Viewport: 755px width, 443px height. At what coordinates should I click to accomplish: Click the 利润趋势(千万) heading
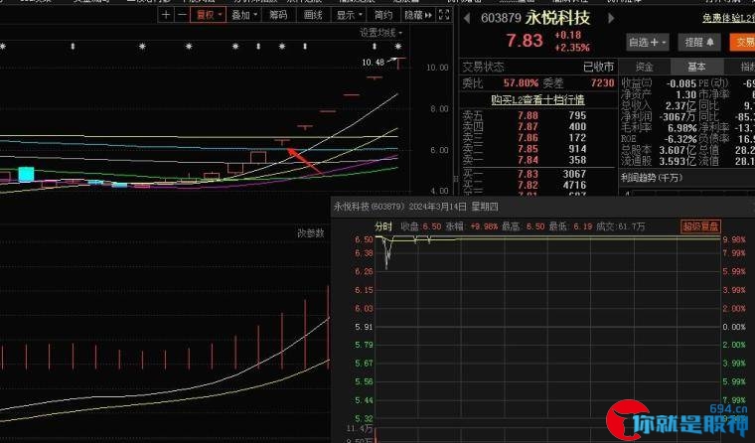pyautogui.click(x=651, y=178)
